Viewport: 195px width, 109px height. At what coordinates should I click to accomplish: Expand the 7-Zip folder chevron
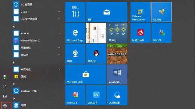tap(59, 12)
